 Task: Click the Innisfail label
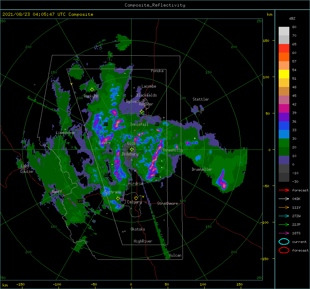click(x=139, y=124)
